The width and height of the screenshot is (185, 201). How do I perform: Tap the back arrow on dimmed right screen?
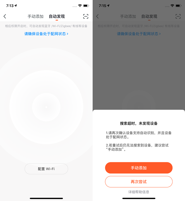97,17
